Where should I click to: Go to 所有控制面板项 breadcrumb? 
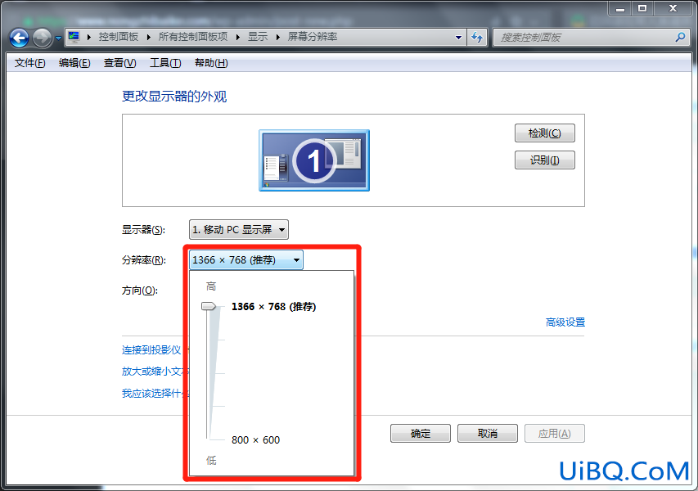coord(193,37)
